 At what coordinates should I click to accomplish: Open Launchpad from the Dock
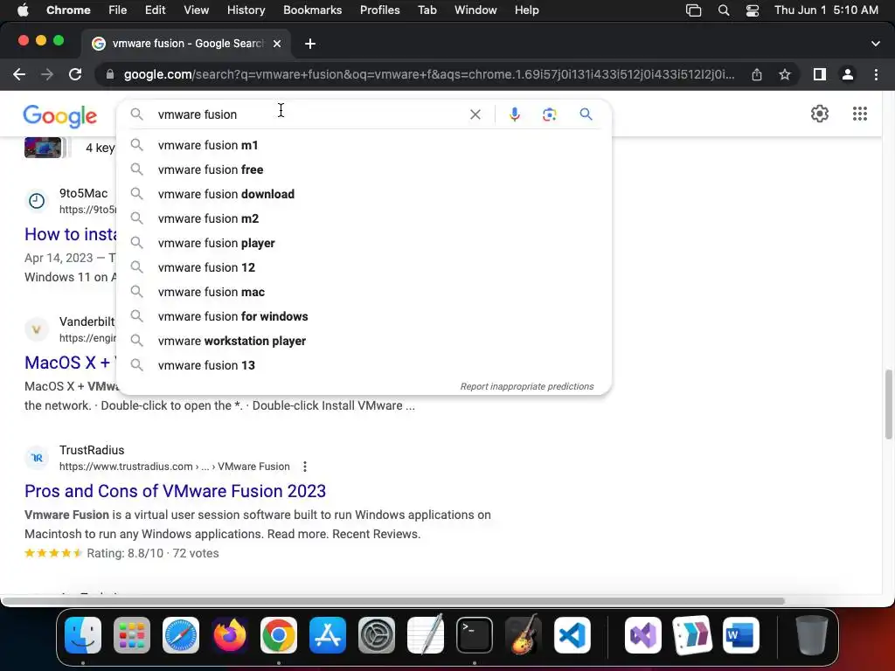132,635
